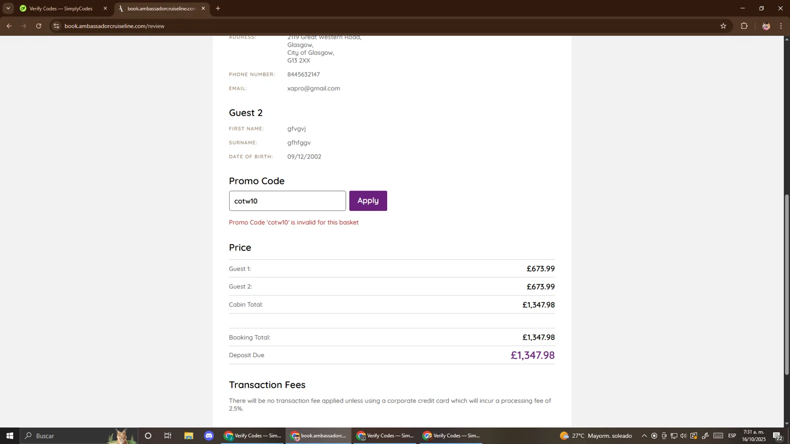Open the notification center with 22 badge
Image resolution: width=790 pixels, height=444 pixels.
(x=778, y=436)
